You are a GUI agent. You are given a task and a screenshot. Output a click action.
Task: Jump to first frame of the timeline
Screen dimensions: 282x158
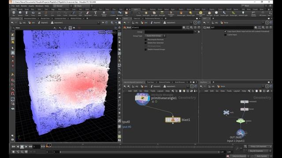(14, 147)
